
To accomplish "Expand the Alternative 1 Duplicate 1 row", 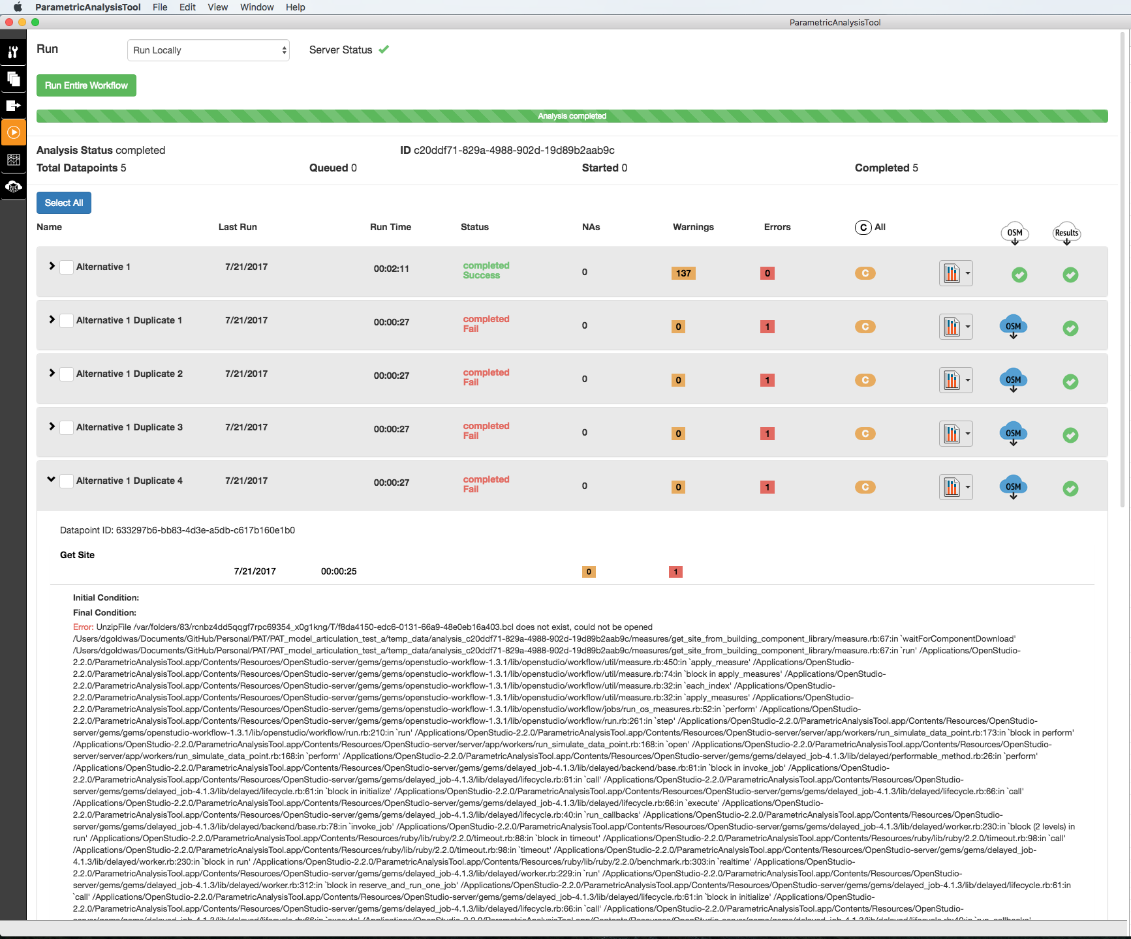I will [x=52, y=320].
